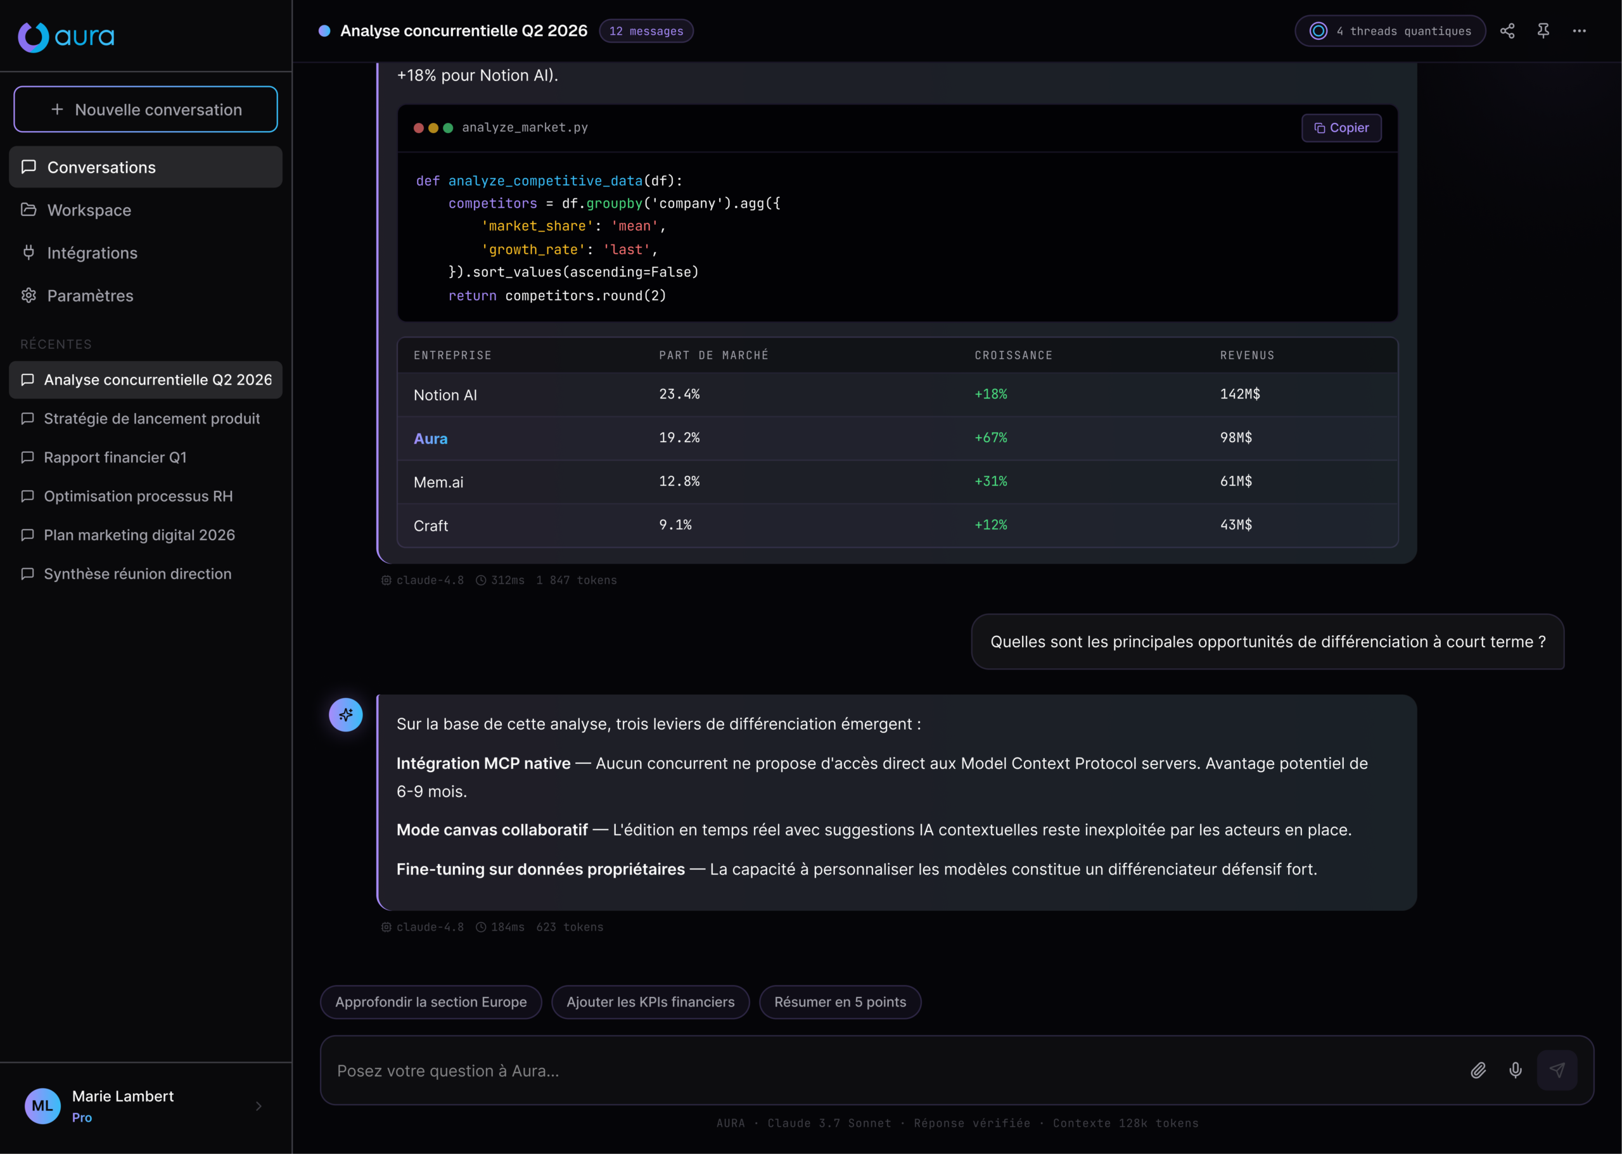
Task: Click the +67% growth value
Action: (x=991, y=438)
